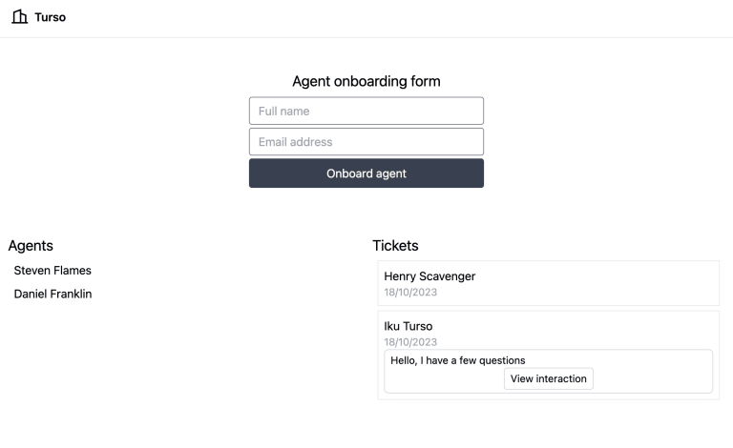Click the Agents section heading
This screenshot has width=733, height=448.
(x=31, y=246)
